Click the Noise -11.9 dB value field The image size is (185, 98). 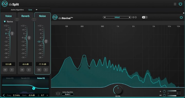[x=42, y=64]
